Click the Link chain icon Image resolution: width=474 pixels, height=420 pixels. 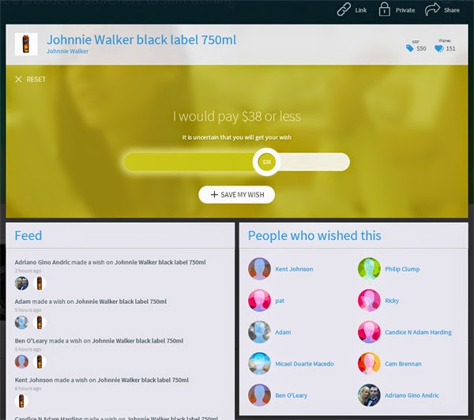click(x=344, y=9)
